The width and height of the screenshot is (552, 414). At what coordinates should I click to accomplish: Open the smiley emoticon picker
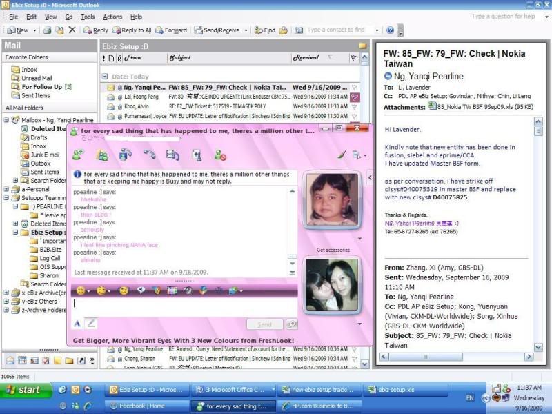[x=81, y=290]
